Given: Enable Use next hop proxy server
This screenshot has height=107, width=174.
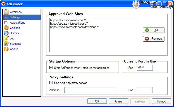Looking at the screenshot, I should 51,83.
